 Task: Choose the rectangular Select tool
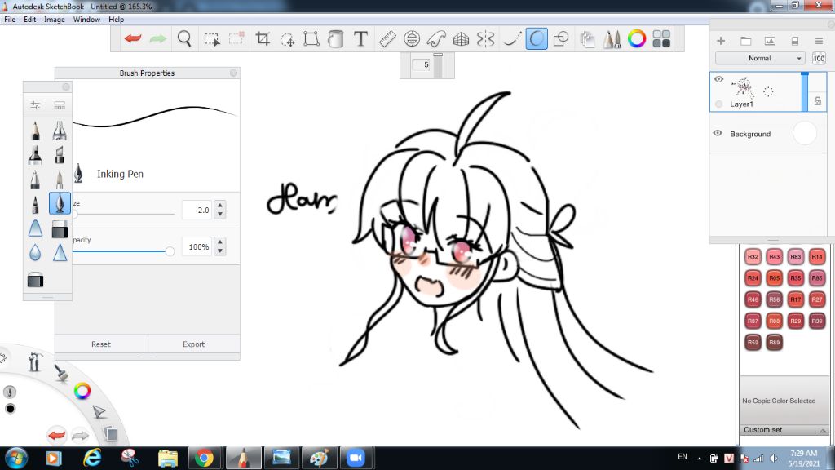(x=211, y=39)
